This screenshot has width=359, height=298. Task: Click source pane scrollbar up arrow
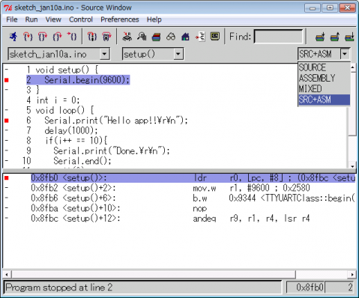352,67
